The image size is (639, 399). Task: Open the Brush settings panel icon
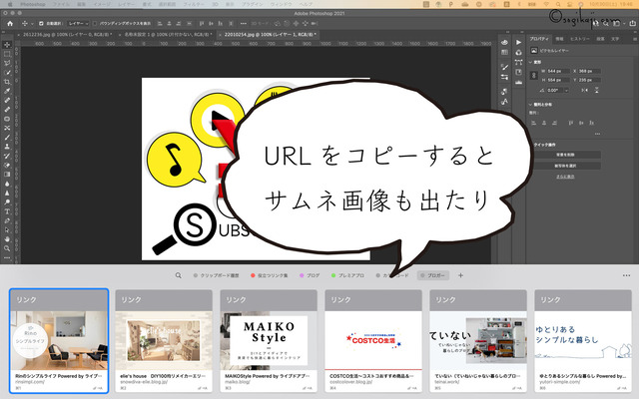click(504, 67)
